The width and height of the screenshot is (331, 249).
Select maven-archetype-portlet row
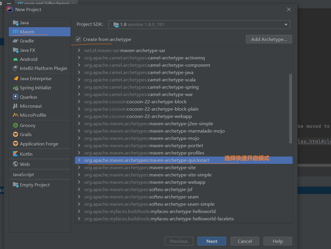(x=184, y=146)
